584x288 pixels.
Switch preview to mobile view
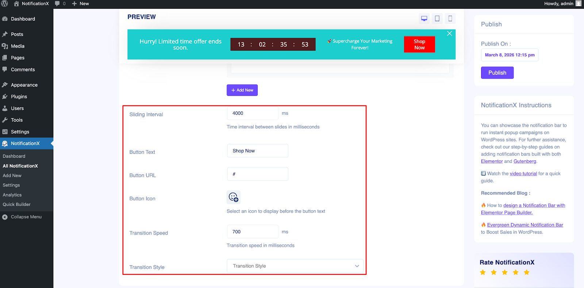point(450,19)
